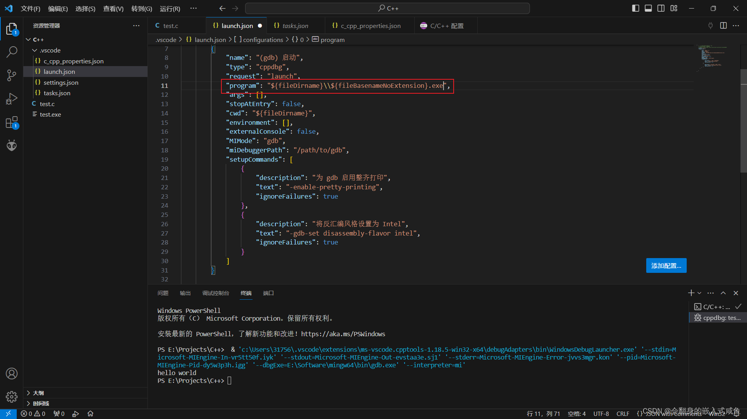This screenshot has width=747, height=419.
Task: Expand the 时间线 timeline section
Action: pyautogui.click(x=85, y=403)
